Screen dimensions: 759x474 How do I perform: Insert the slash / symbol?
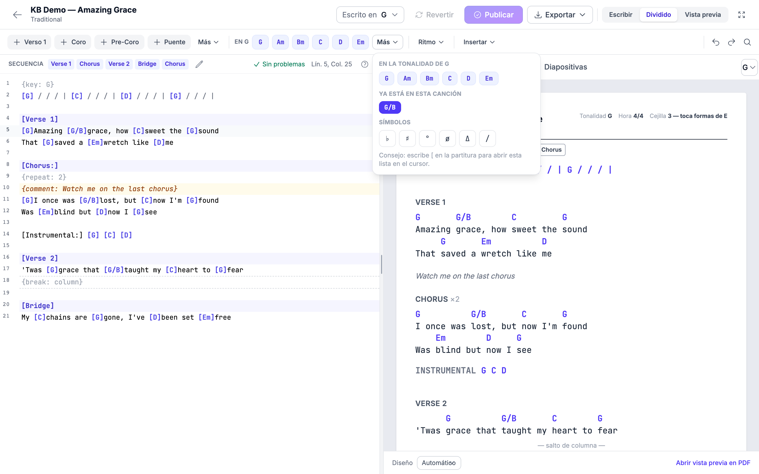click(487, 139)
